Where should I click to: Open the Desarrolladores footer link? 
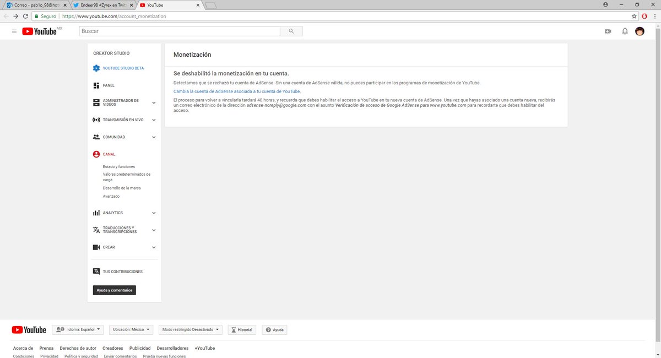(x=172, y=348)
